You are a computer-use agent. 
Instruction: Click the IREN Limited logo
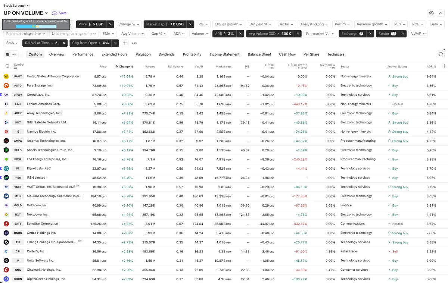tap(6, 178)
